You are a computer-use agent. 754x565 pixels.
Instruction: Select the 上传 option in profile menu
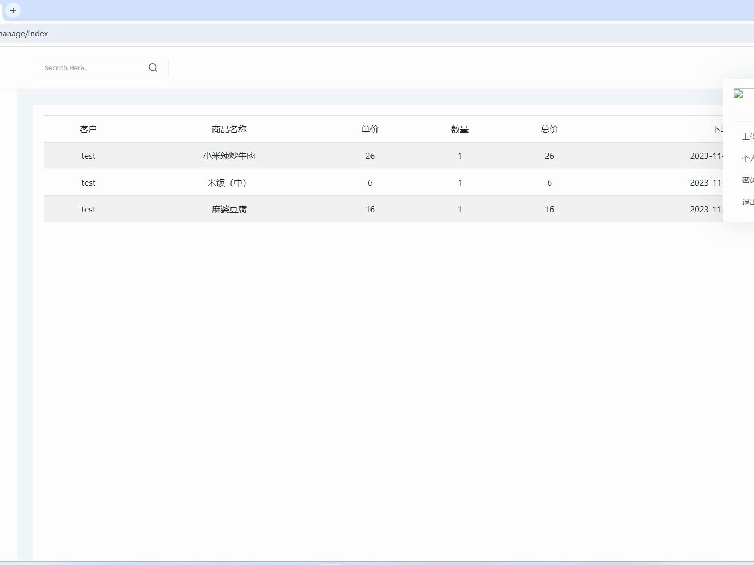[x=746, y=137]
